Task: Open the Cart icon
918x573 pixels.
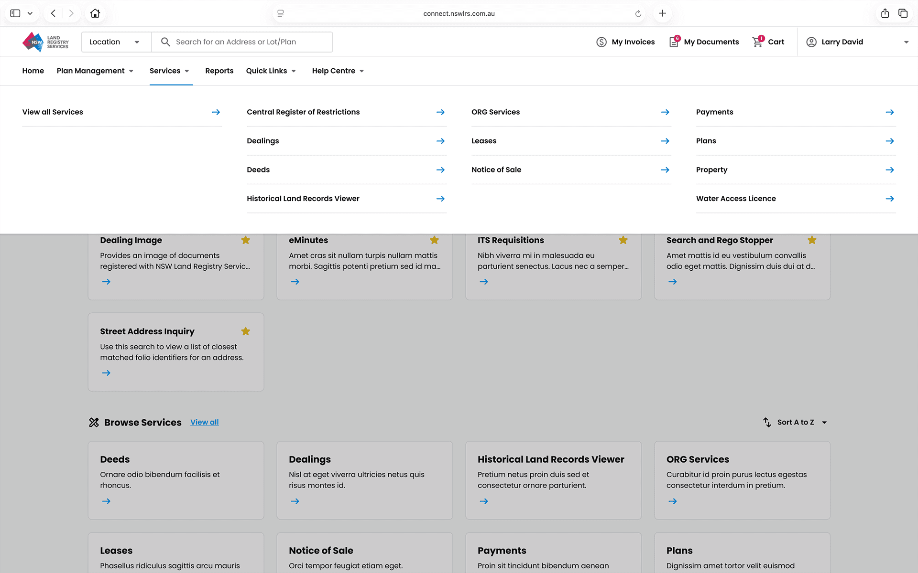Action: coord(758,42)
